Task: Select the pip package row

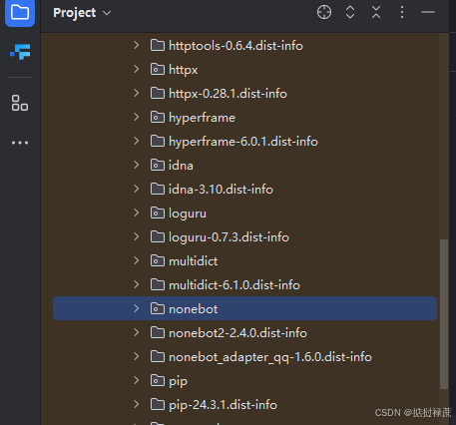Action: pos(244,380)
